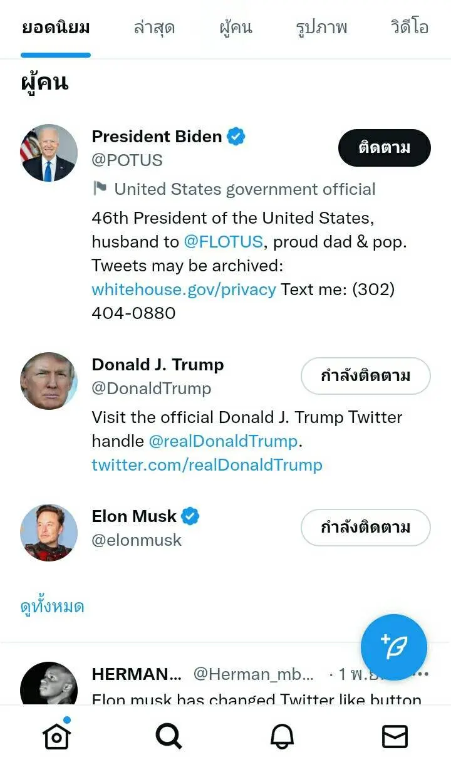Open the Notifications bell icon

tap(282, 736)
